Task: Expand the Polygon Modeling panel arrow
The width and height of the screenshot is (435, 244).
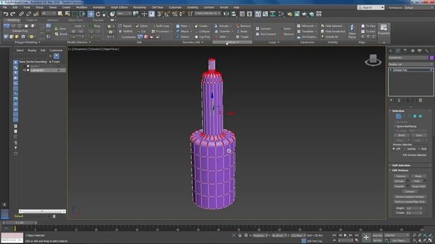Action: [39, 42]
